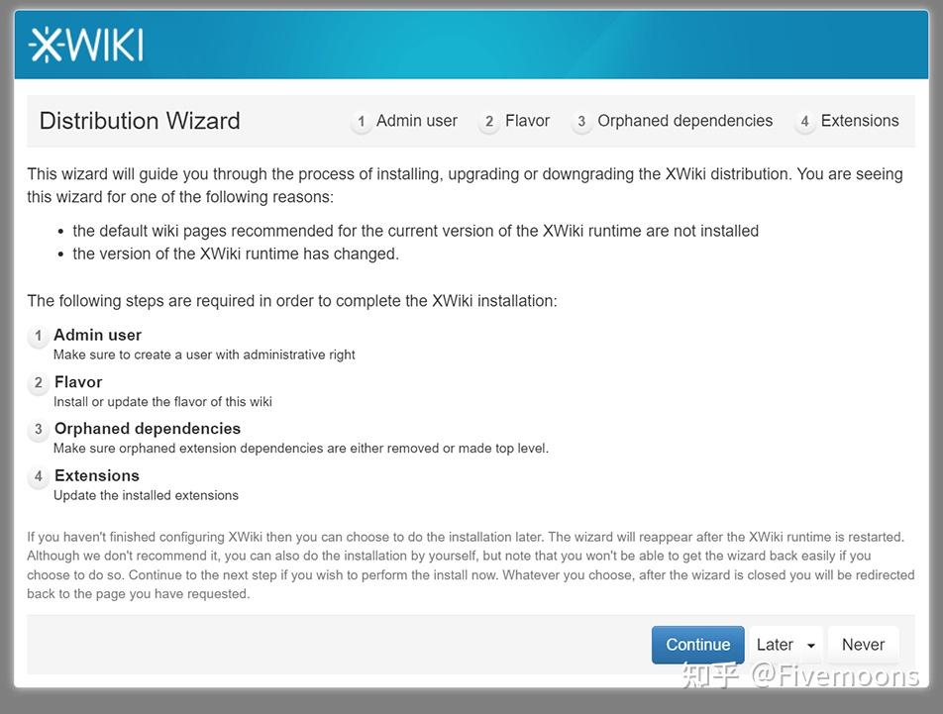Viewport: 943px width, 714px height.
Task: Click the circled "4" beside Extensions step
Action: click(38, 476)
